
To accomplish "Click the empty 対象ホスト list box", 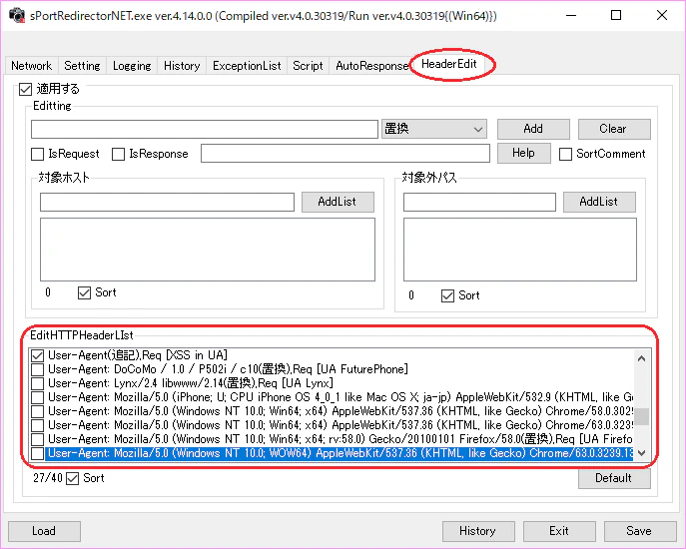I will pos(208,250).
